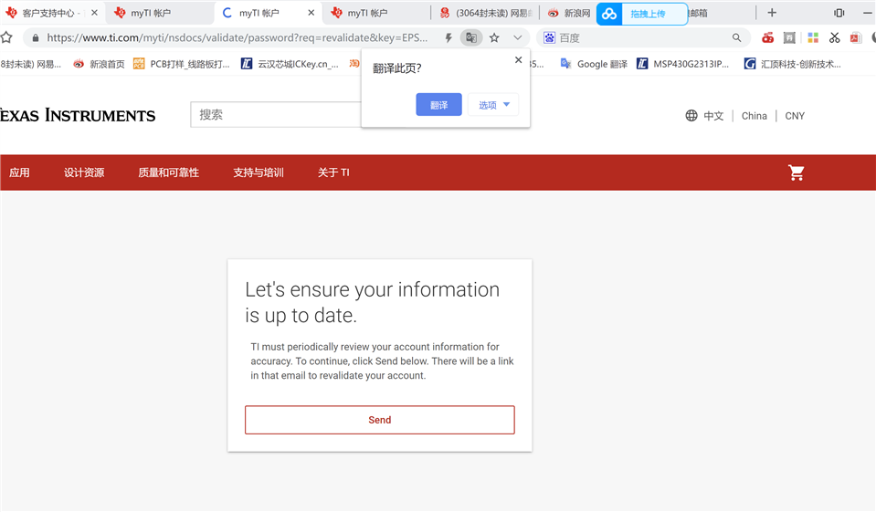This screenshot has height=512, width=876.
Task: Select the 中文 language link
Action: coord(713,116)
